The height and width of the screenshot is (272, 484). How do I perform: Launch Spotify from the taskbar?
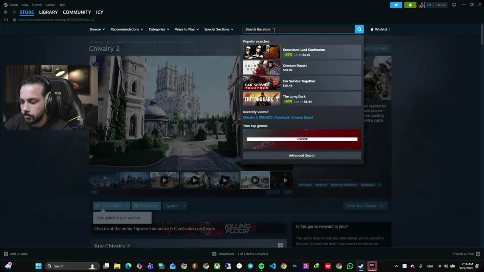[261, 266]
